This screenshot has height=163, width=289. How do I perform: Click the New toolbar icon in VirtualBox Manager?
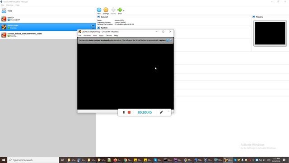99,11
